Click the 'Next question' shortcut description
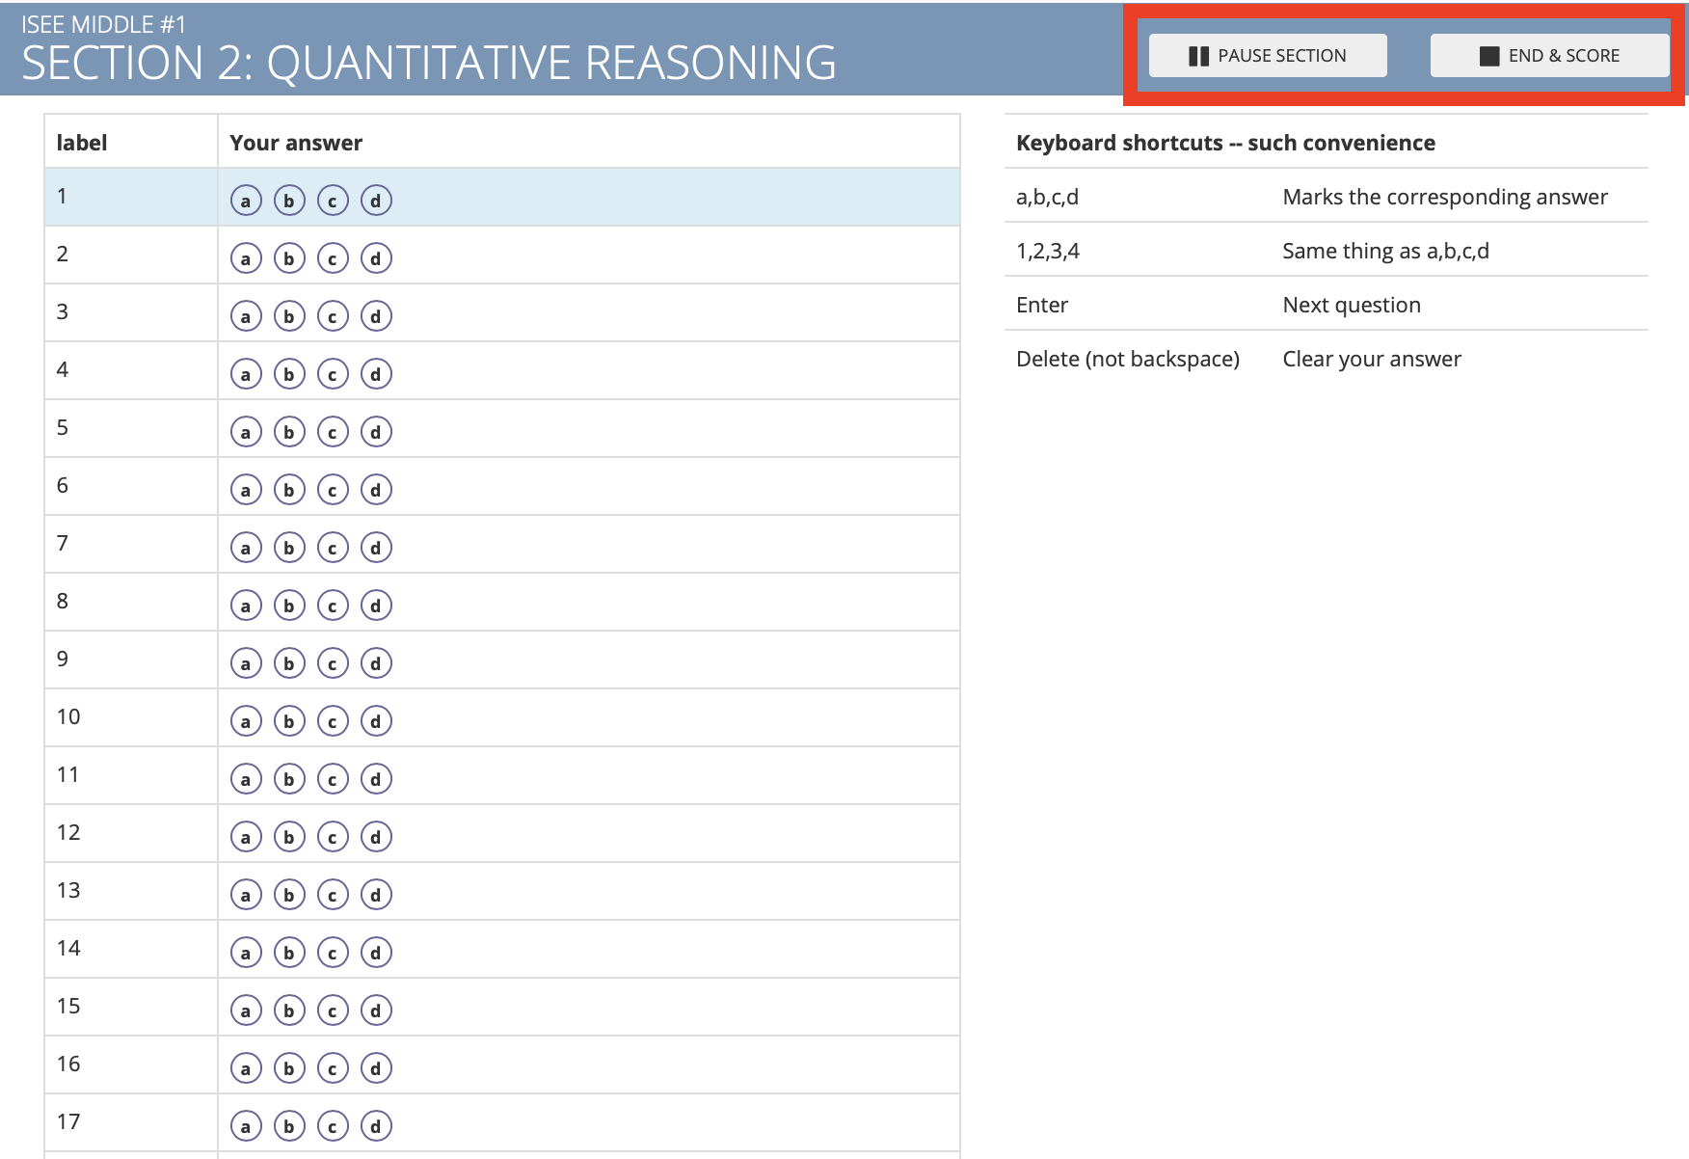The height and width of the screenshot is (1159, 1689). click(1352, 305)
